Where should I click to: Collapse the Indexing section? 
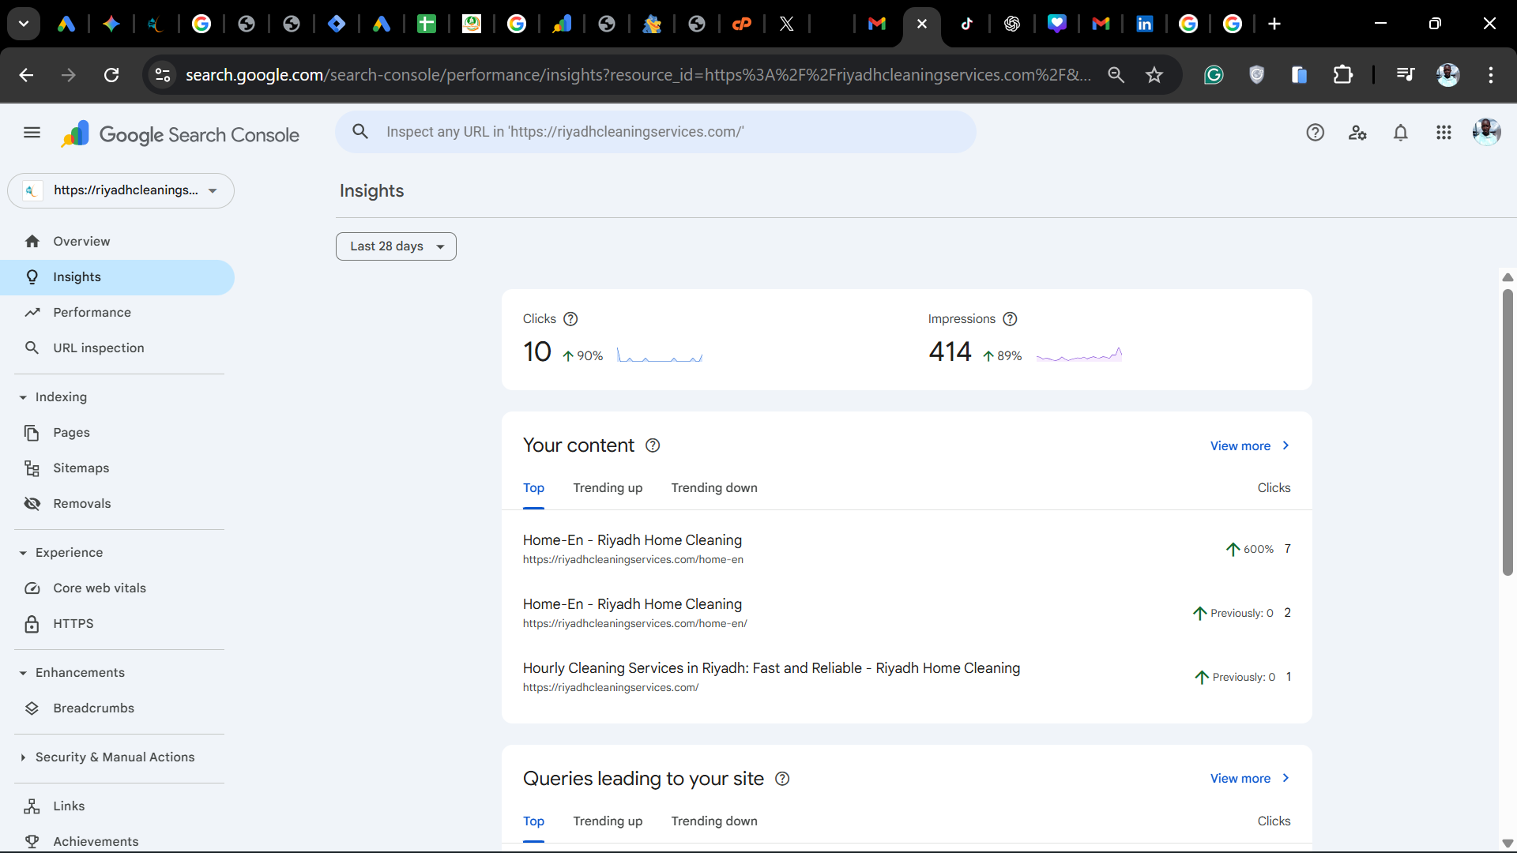22,396
